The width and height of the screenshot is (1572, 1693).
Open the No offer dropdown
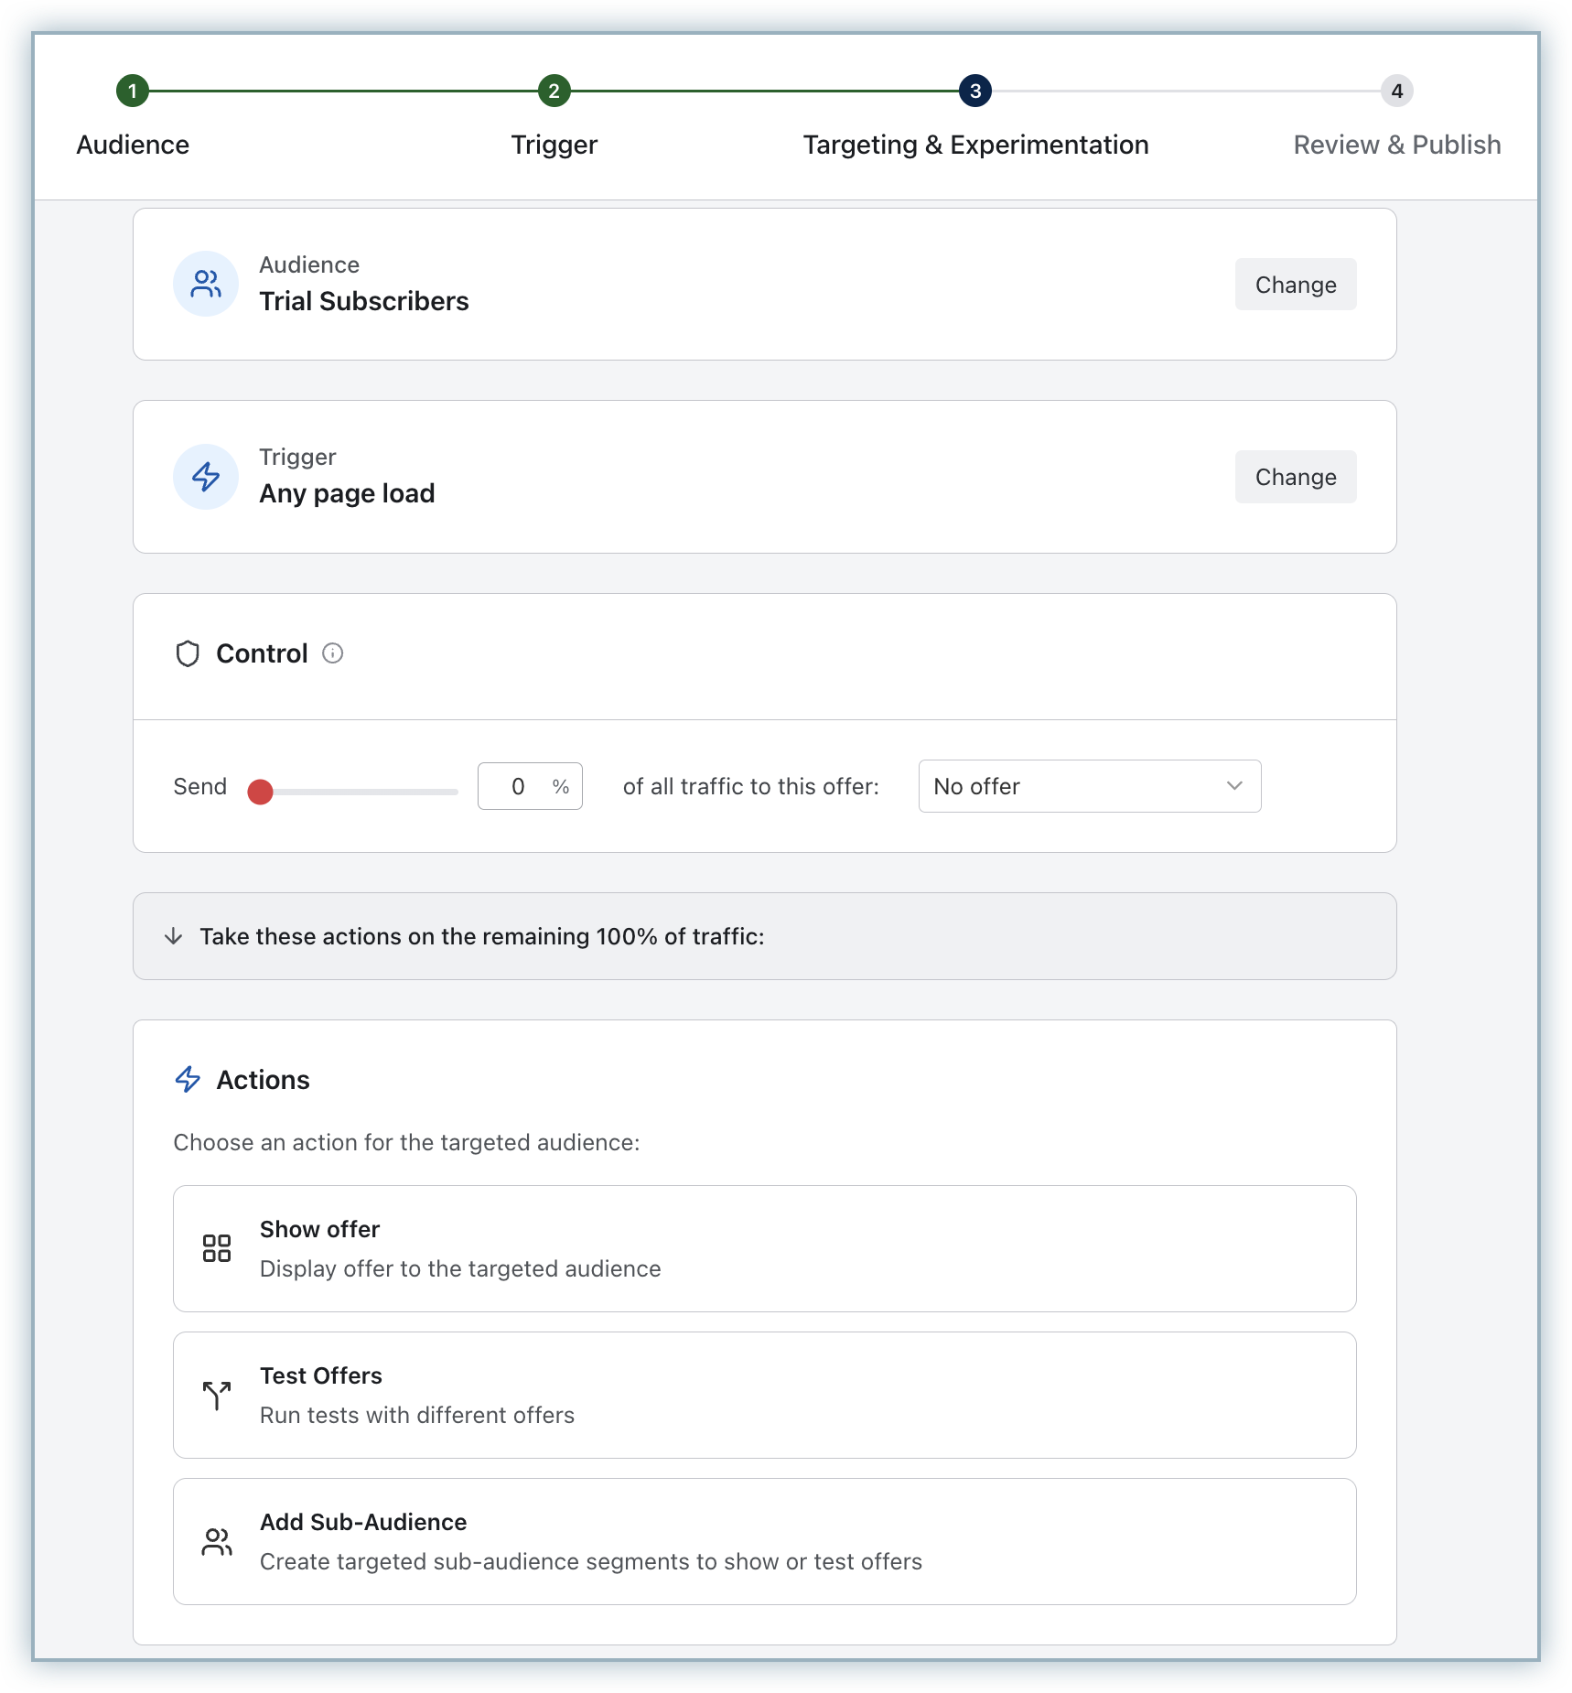click(x=1089, y=786)
